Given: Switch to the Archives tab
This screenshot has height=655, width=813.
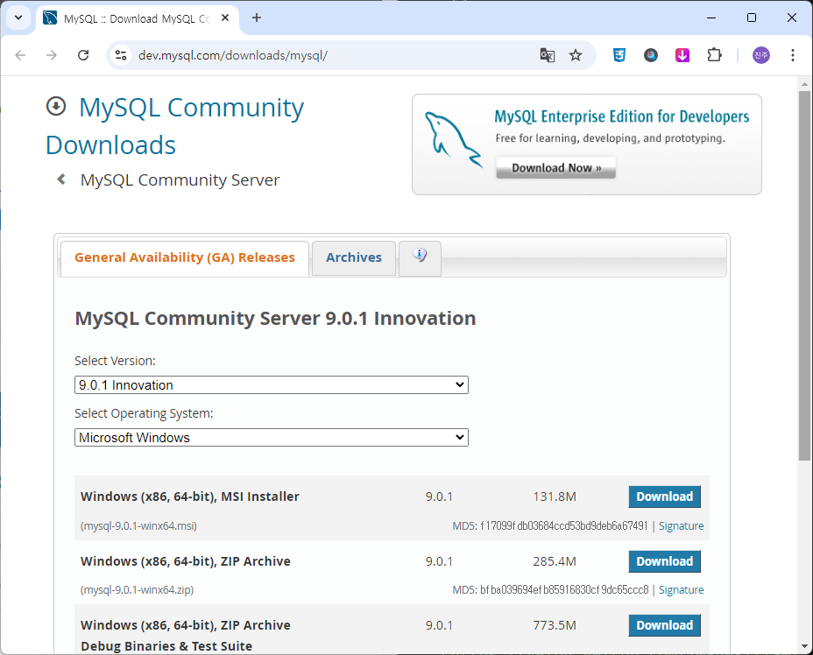Looking at the screenshot, I should click(354, 257).
